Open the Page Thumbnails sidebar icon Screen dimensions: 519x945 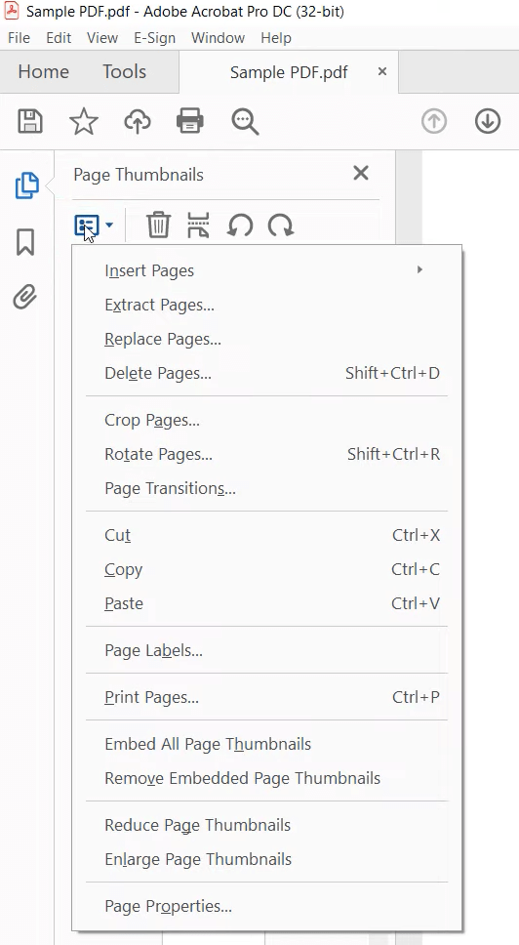26,185
